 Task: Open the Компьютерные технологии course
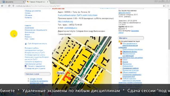(x=133, y=49)
